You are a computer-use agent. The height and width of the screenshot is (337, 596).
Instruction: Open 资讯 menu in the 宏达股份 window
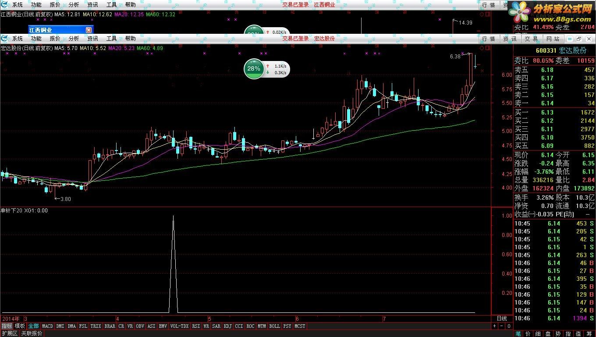93,39
